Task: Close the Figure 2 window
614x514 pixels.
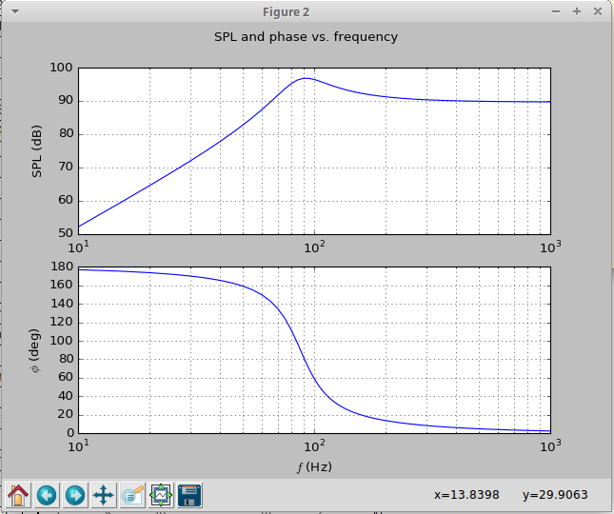Action: [x=598, y=11]
